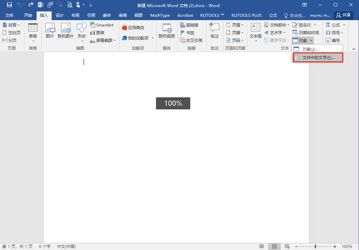Switch to the 设计 tab
This screenshot has width=359, height=250.
point(59,15)
